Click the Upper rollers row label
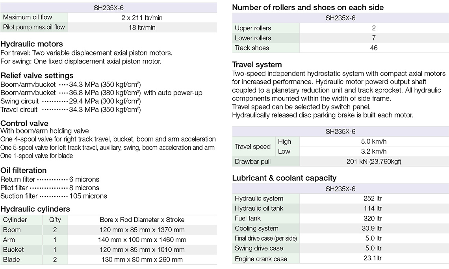The height and width of the screenshot is (269, 449). pos(253,28)
